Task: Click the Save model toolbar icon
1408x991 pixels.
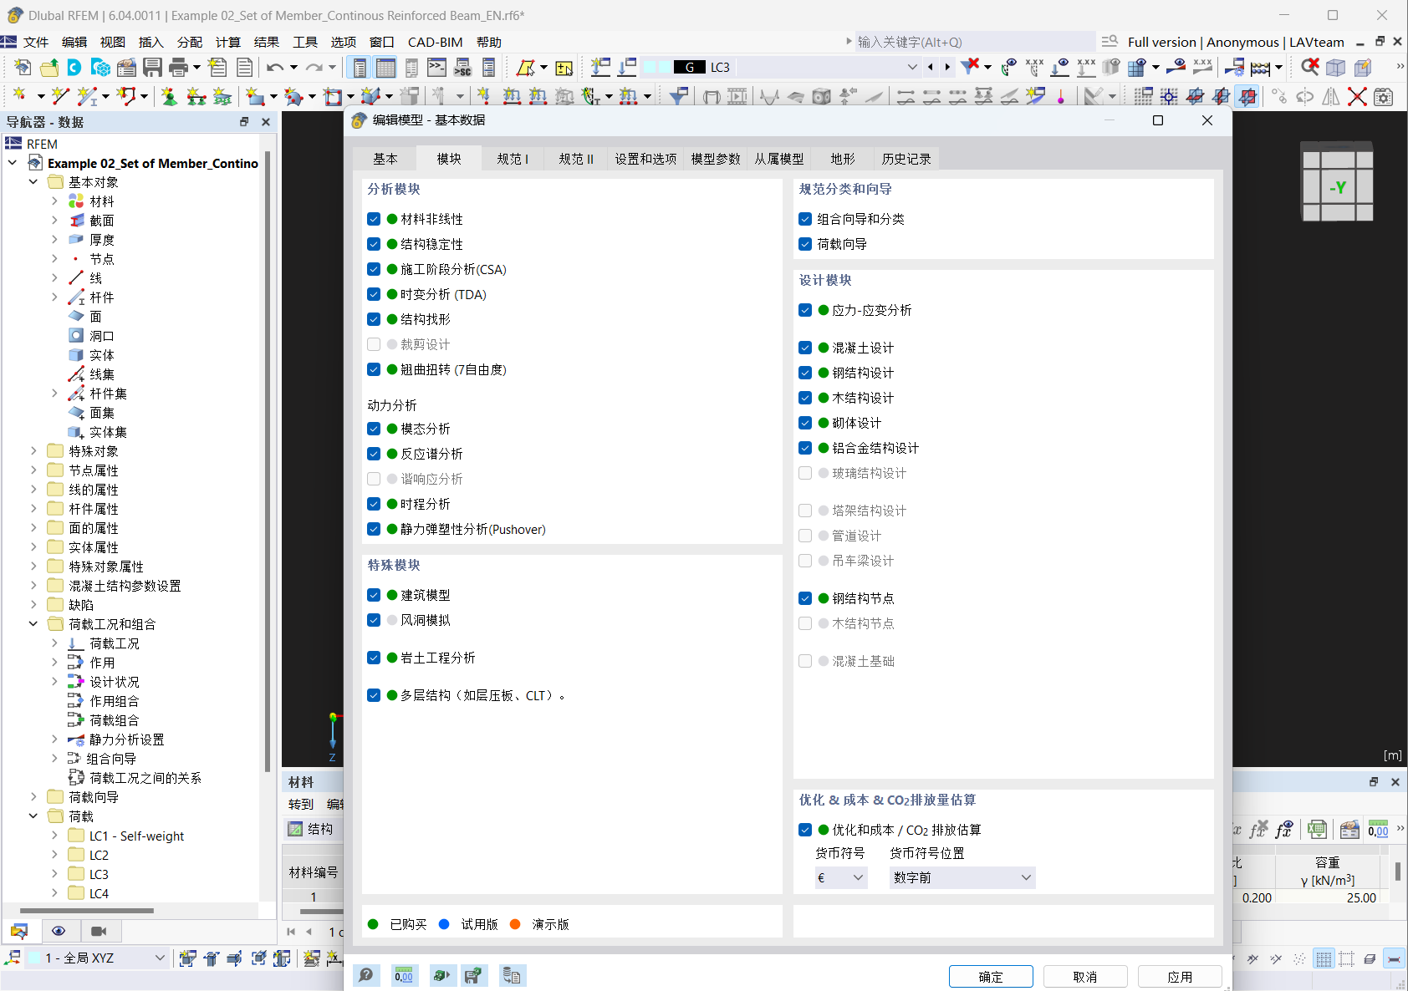Action: (x=152, y=68)
